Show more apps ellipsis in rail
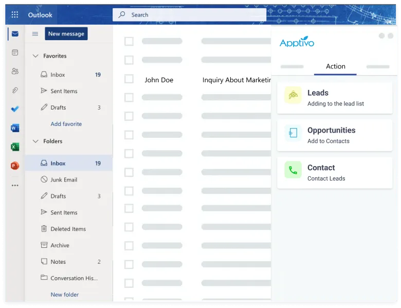401x308 pixels. point(15,185)
